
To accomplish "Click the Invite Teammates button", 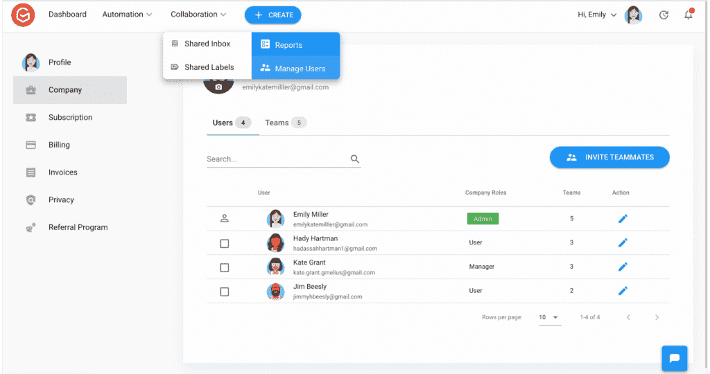I will pos(609,157).
